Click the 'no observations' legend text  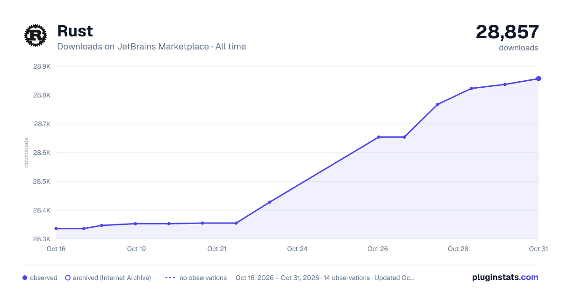[203, 278]
